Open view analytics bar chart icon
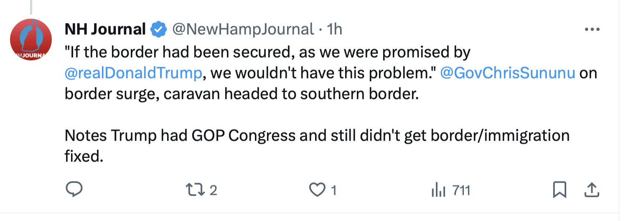 pyautogui.click(x=438, y=191)
